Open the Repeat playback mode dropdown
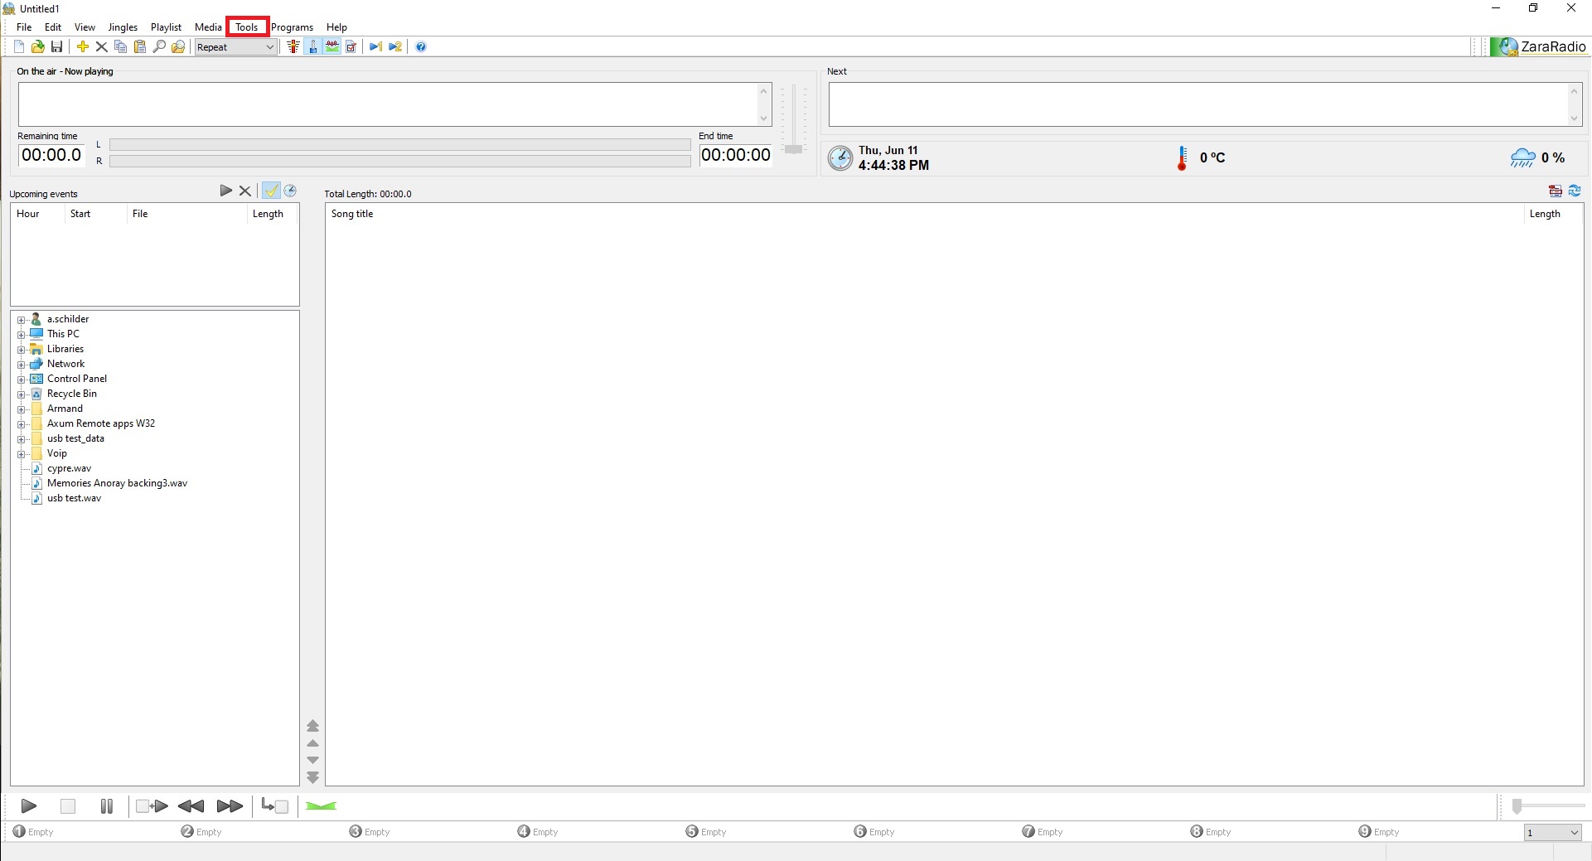The width and height of the screenshot is (1592, 861). click(235, 47)
